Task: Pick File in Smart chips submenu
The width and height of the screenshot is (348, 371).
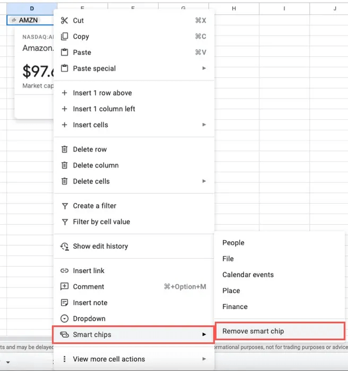Action: pos(279,259)
